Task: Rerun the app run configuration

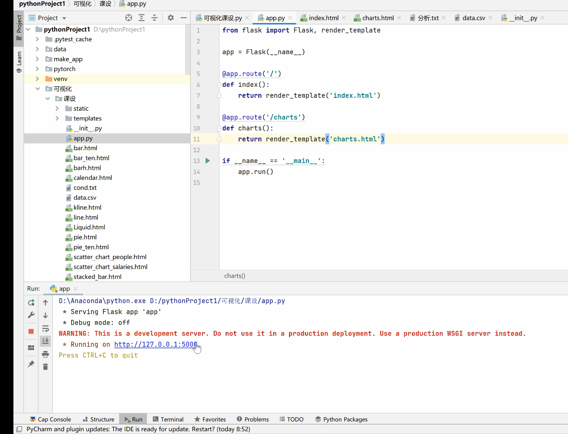Action: point(31,303)
